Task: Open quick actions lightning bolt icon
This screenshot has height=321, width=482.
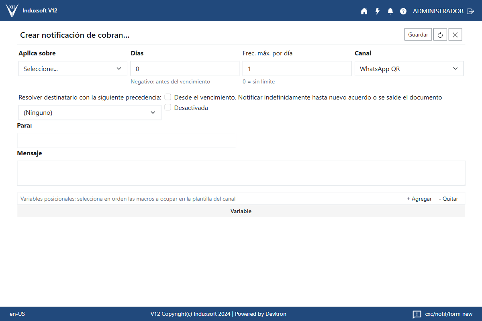Action: [x=378, y=11]
